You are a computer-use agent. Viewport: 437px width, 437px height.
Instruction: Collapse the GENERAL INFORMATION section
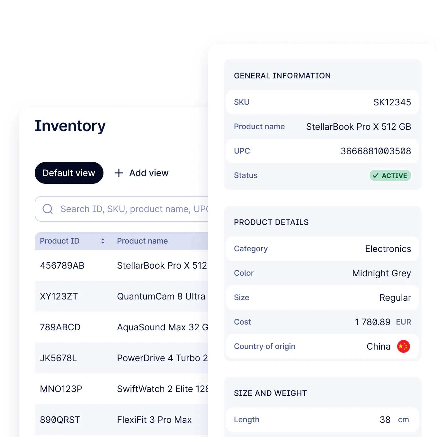(282, 76)
